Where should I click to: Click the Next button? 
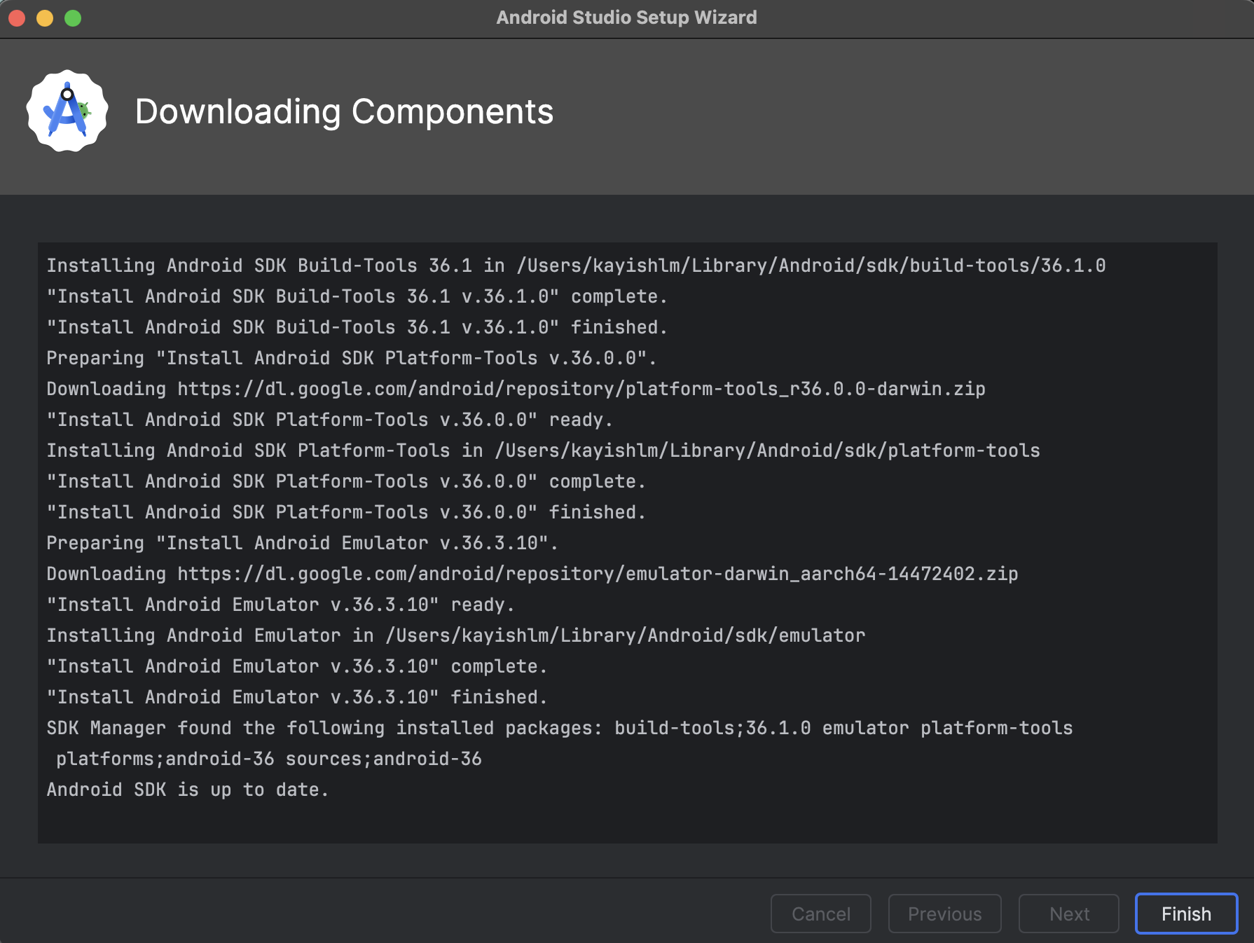(1068, 914)
